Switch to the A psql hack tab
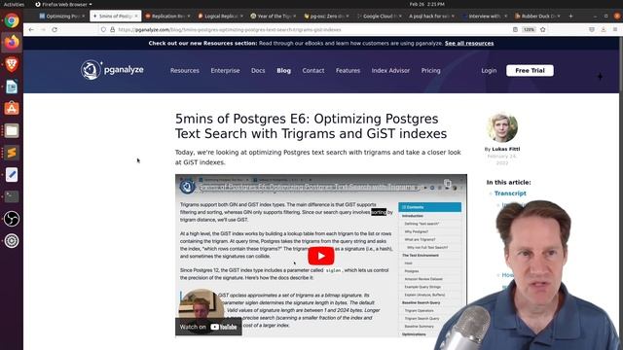Image resolution: width=623 pixels, height=350 pixels. (432, 16)
